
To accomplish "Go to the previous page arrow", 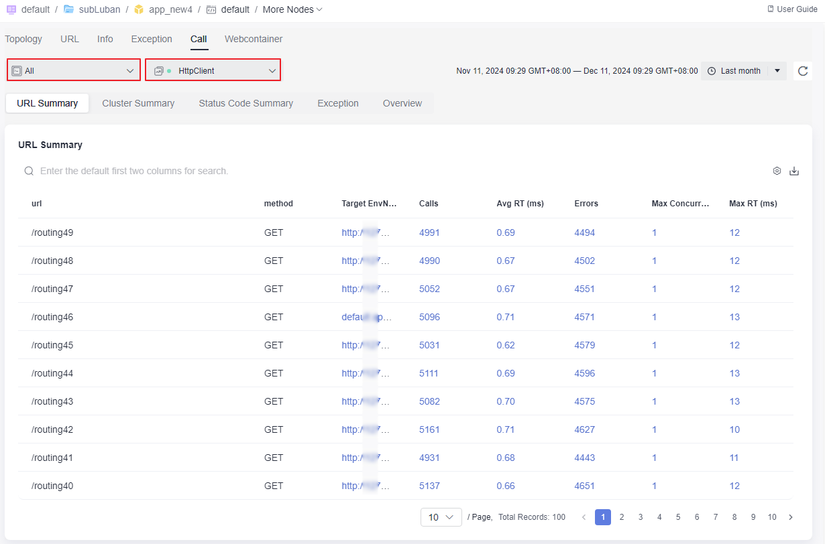I will tap(584, 517).
